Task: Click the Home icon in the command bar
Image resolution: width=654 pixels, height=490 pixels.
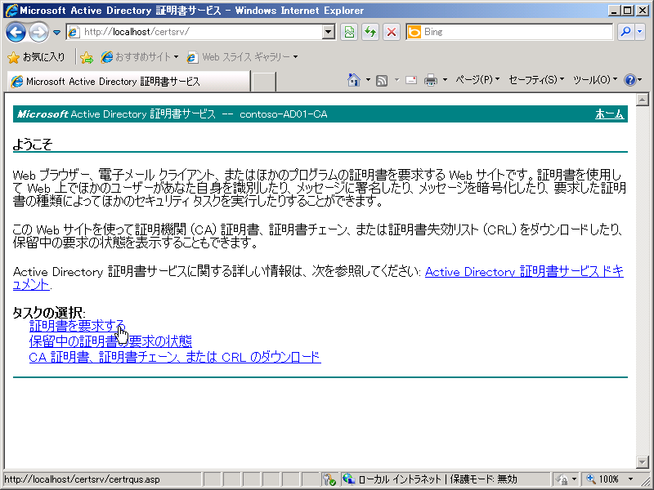Action: tap(354, 79)
